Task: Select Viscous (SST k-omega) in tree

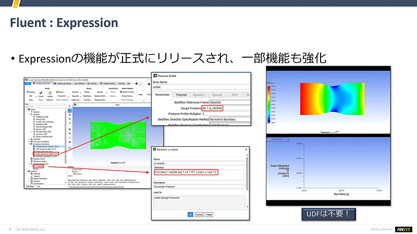Action: (x=44, y=122)
